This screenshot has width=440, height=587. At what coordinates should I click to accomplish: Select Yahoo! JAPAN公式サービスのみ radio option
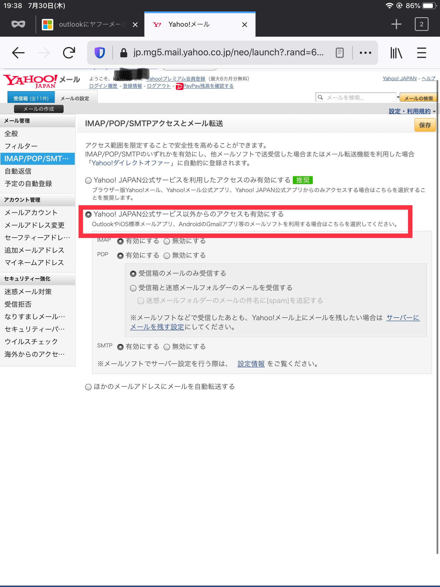click(89, 180)
